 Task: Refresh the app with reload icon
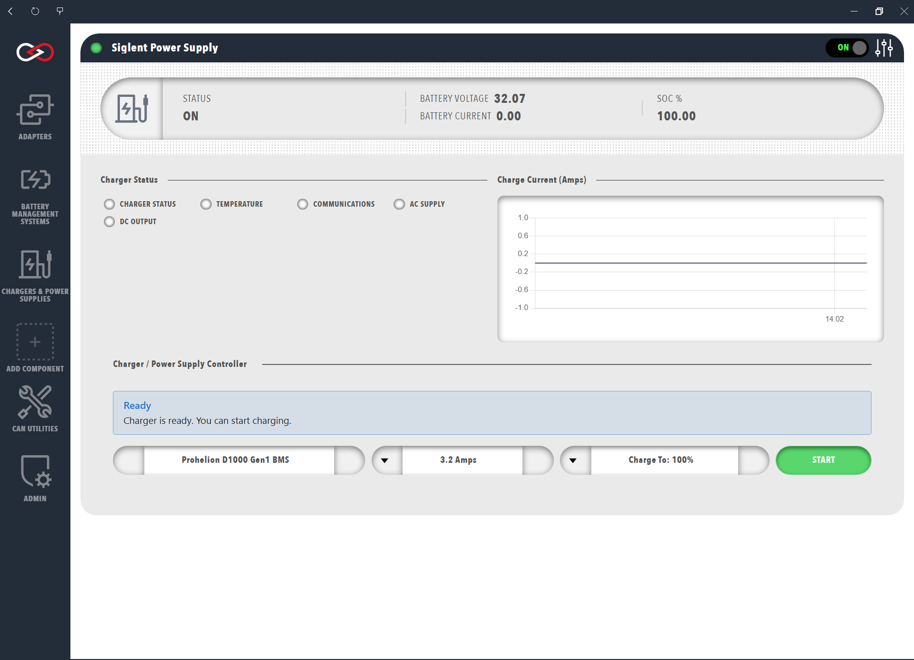pyautogui.click(x=35, y=11)
